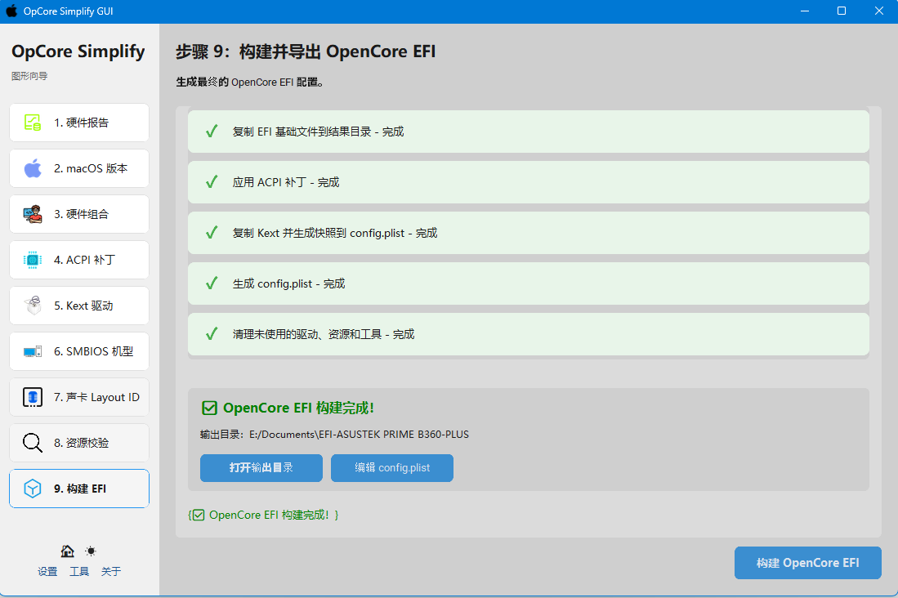Viewport: 898px width, 598px height.
Task: Click the checkmark beside 复制 Kext 并生成快照
Action: pos(212,233)
